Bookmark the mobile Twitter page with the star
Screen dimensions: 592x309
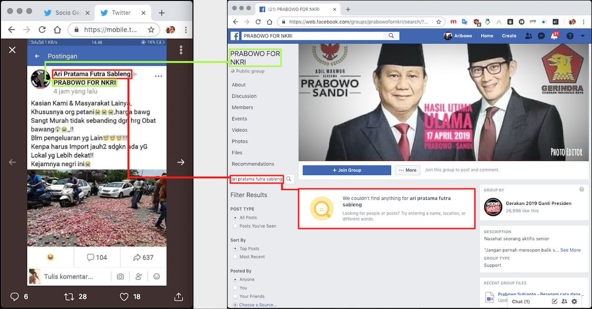click(x=151, y=30)
